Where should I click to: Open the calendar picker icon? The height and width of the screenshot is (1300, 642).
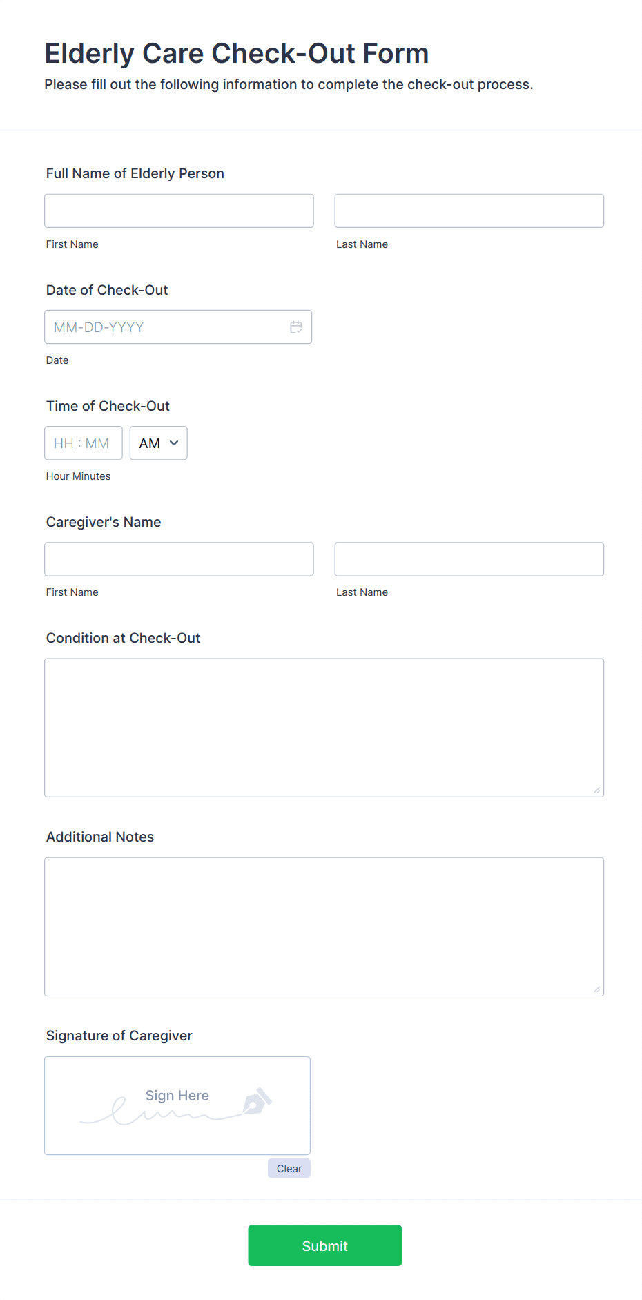296,327
